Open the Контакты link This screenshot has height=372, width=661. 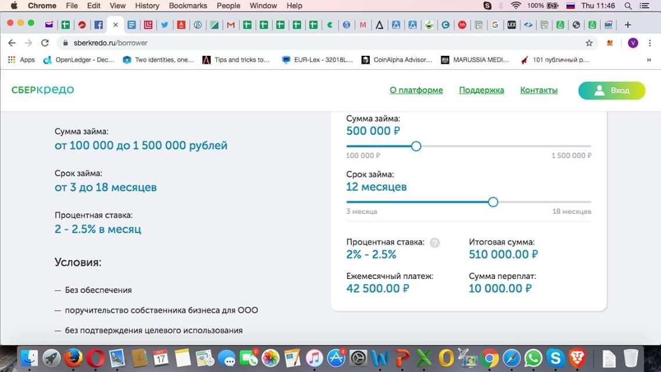[x=539, y=90]
